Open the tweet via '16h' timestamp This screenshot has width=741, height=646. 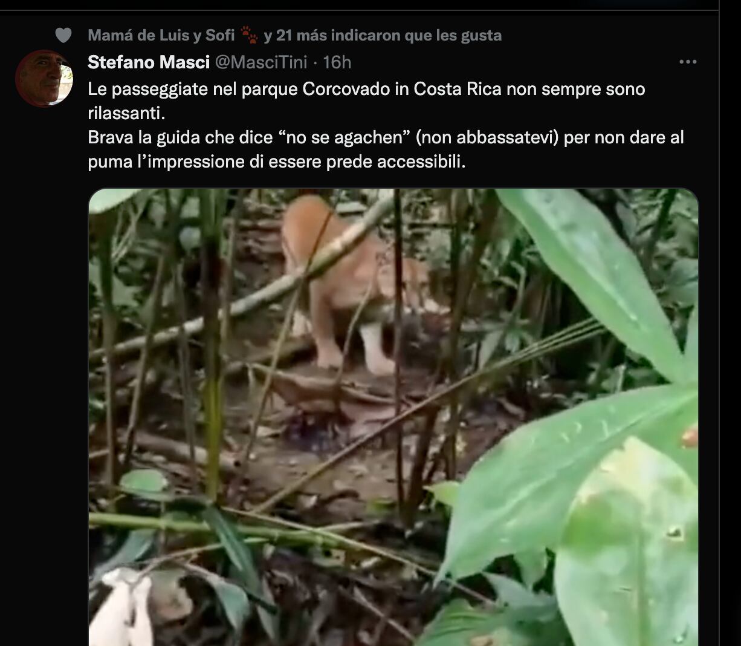(x=337, y=62)
